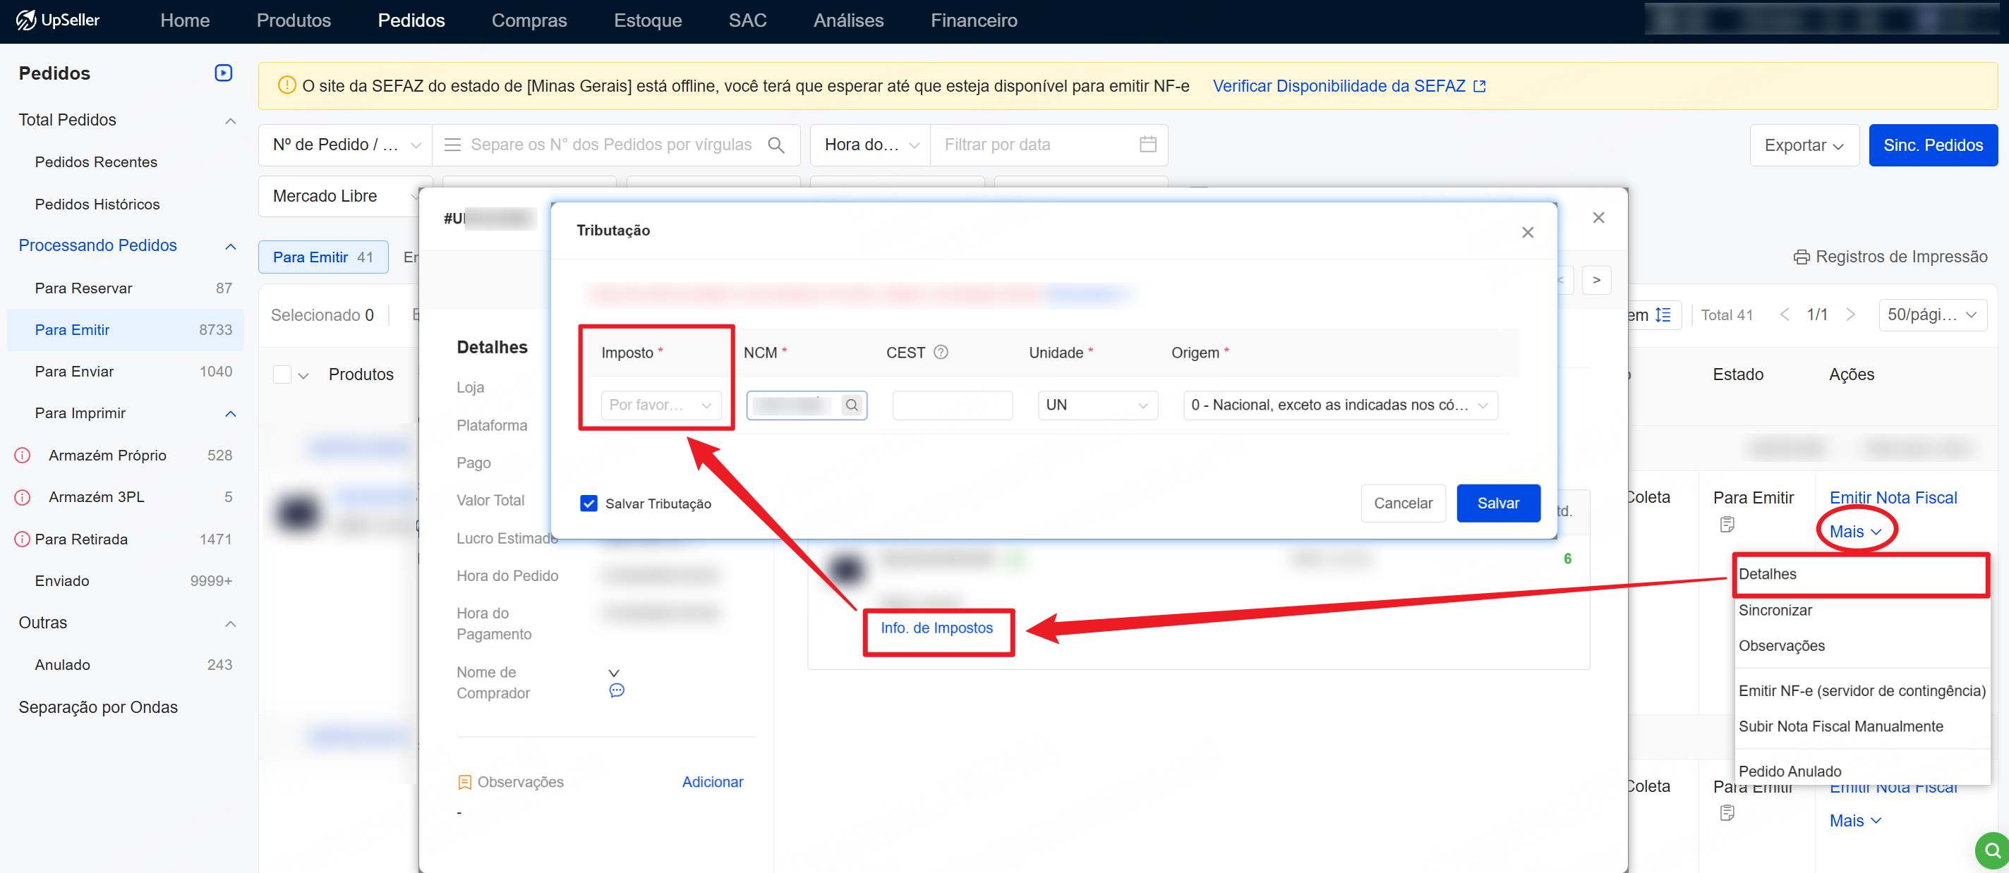The width and height of the screenshot is (2009, 873).
Task: Uncheck Salvar Tributação checkbox
Action: pos(589,503)
